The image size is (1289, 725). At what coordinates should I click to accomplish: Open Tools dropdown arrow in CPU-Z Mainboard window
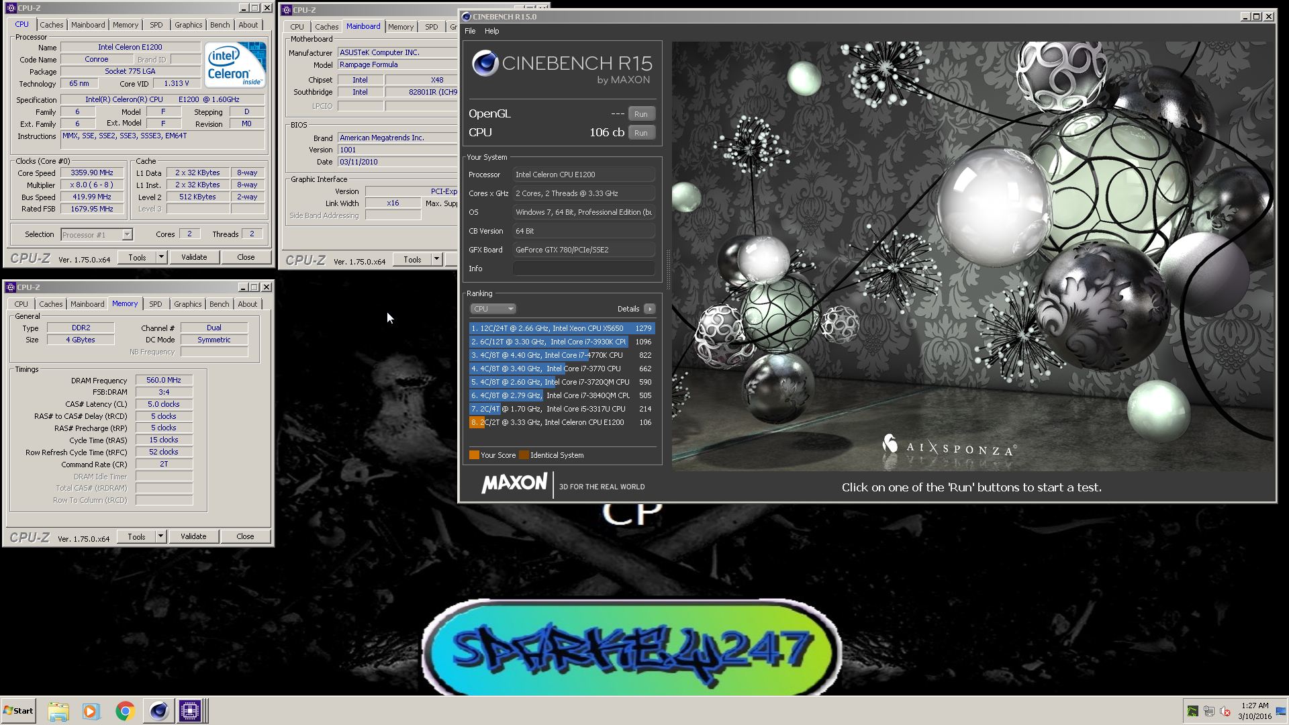click(436, 259)
